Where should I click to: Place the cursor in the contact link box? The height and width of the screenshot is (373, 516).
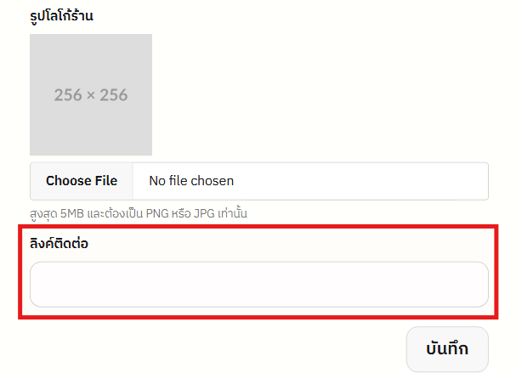point(259,284)
